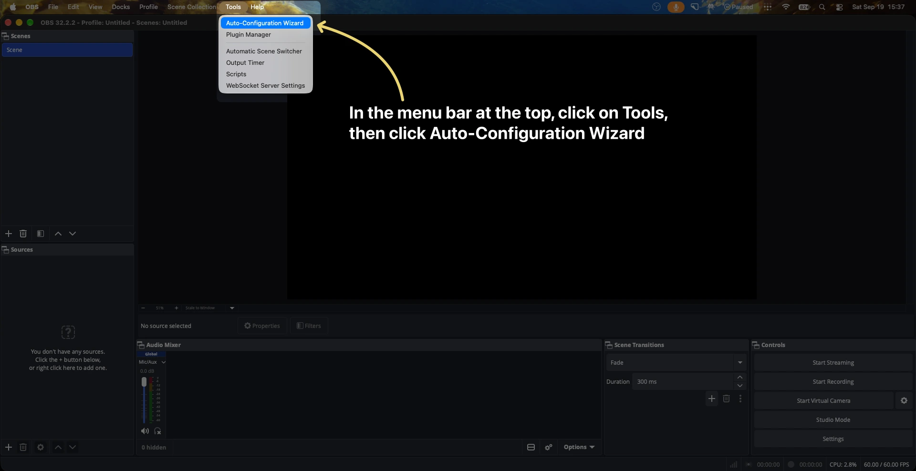
Task: Open the Scale to Window dropdown arrow
Action: [x=232, y=308]
